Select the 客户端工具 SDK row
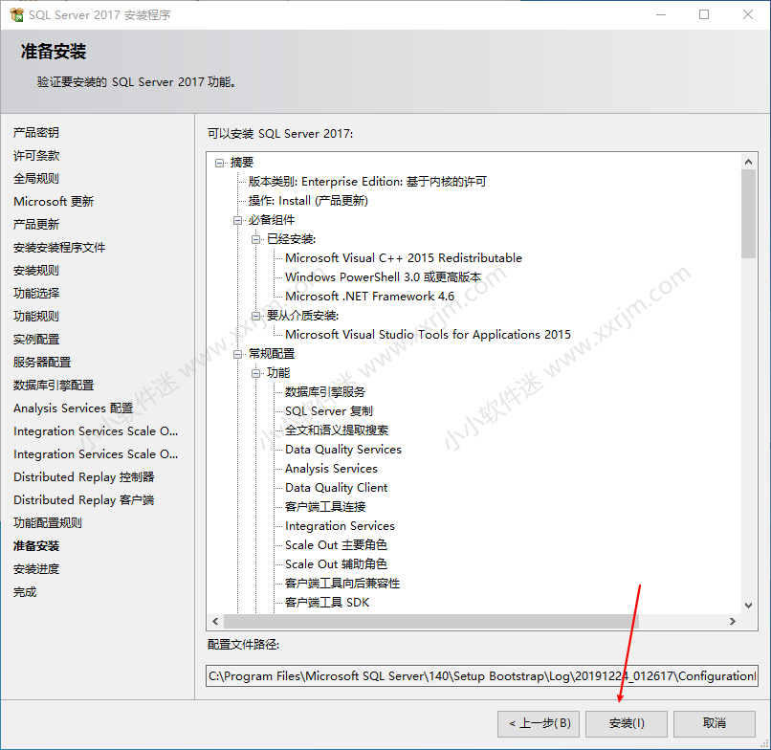Image resolution: width=771 pixels, height=750 pixels. [x=327, y=603]
